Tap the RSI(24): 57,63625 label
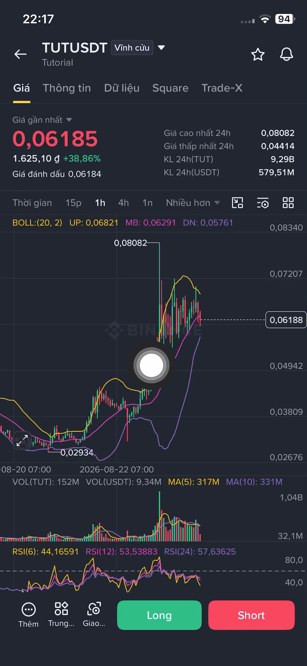307x666 pixels. point(200,552)
